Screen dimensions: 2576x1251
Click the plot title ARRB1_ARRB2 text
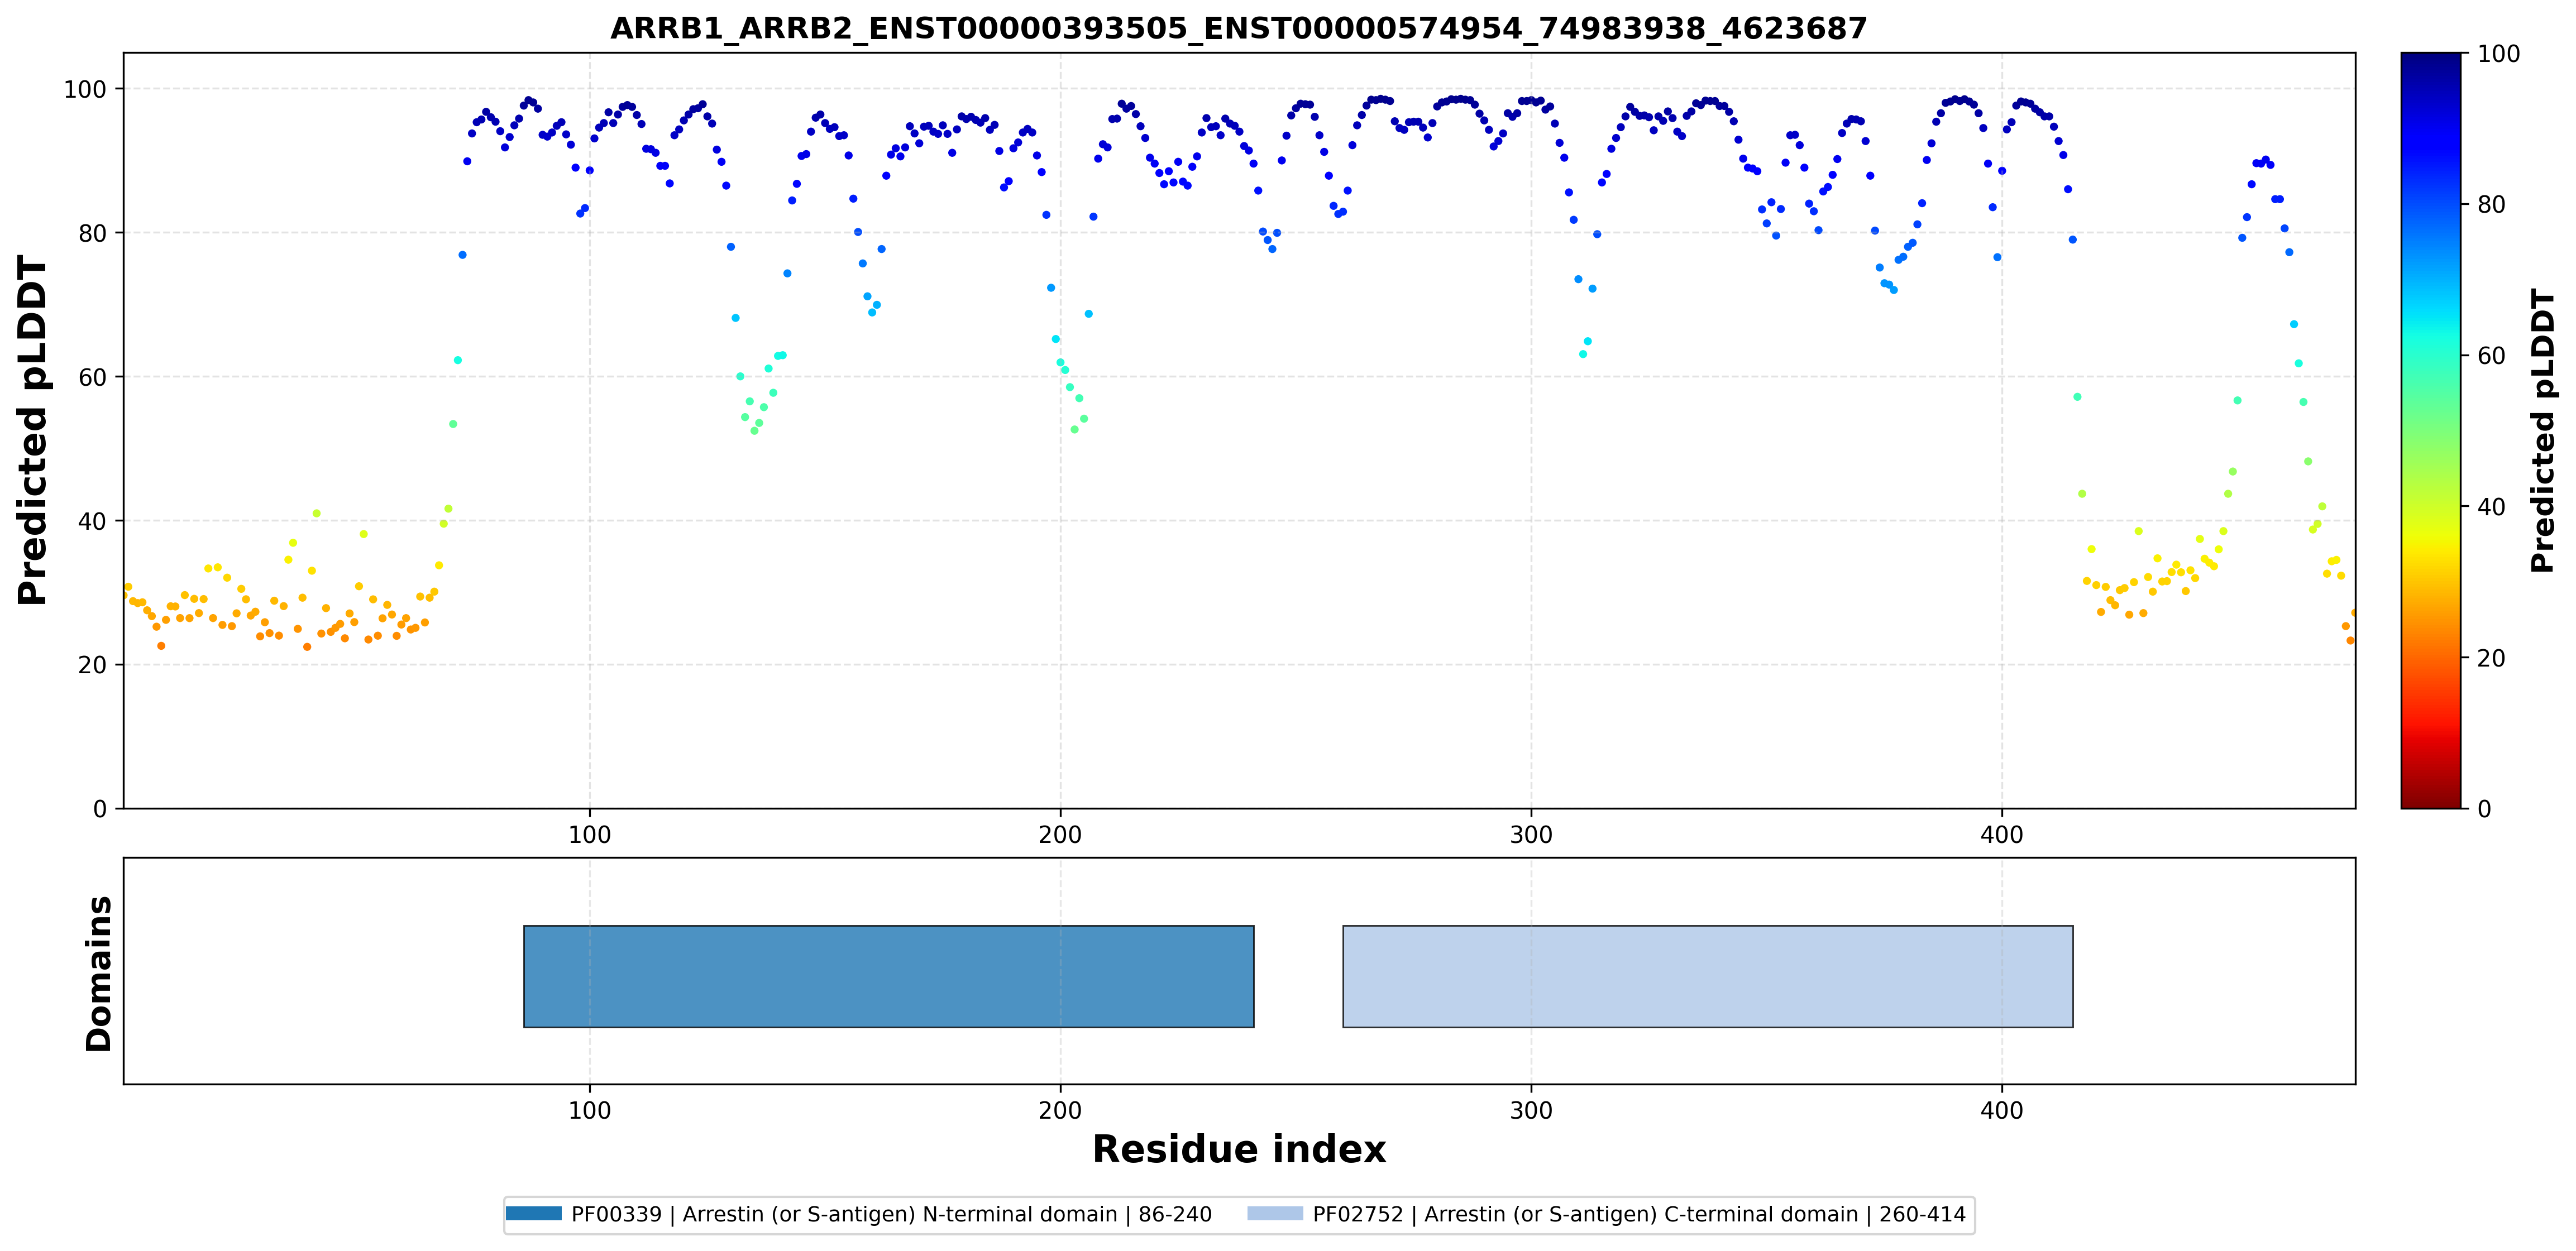1239,28
